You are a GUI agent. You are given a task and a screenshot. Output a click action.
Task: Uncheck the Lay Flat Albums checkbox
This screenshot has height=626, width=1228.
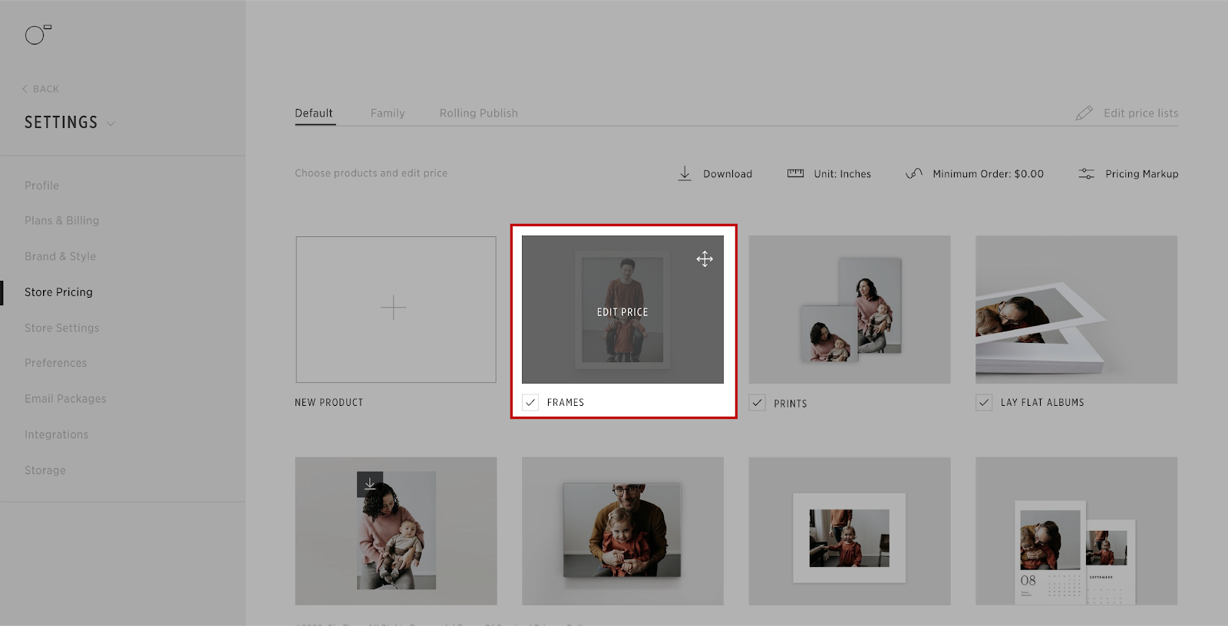click(984, 402)
